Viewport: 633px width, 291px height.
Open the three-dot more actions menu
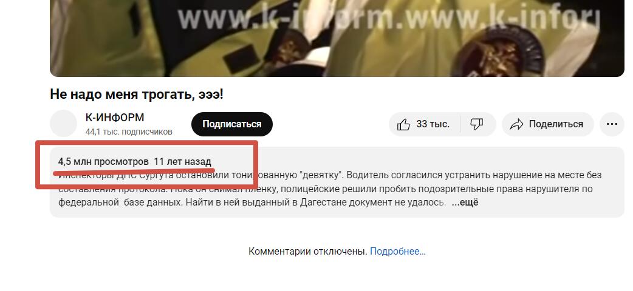click(x=612, y=124)
